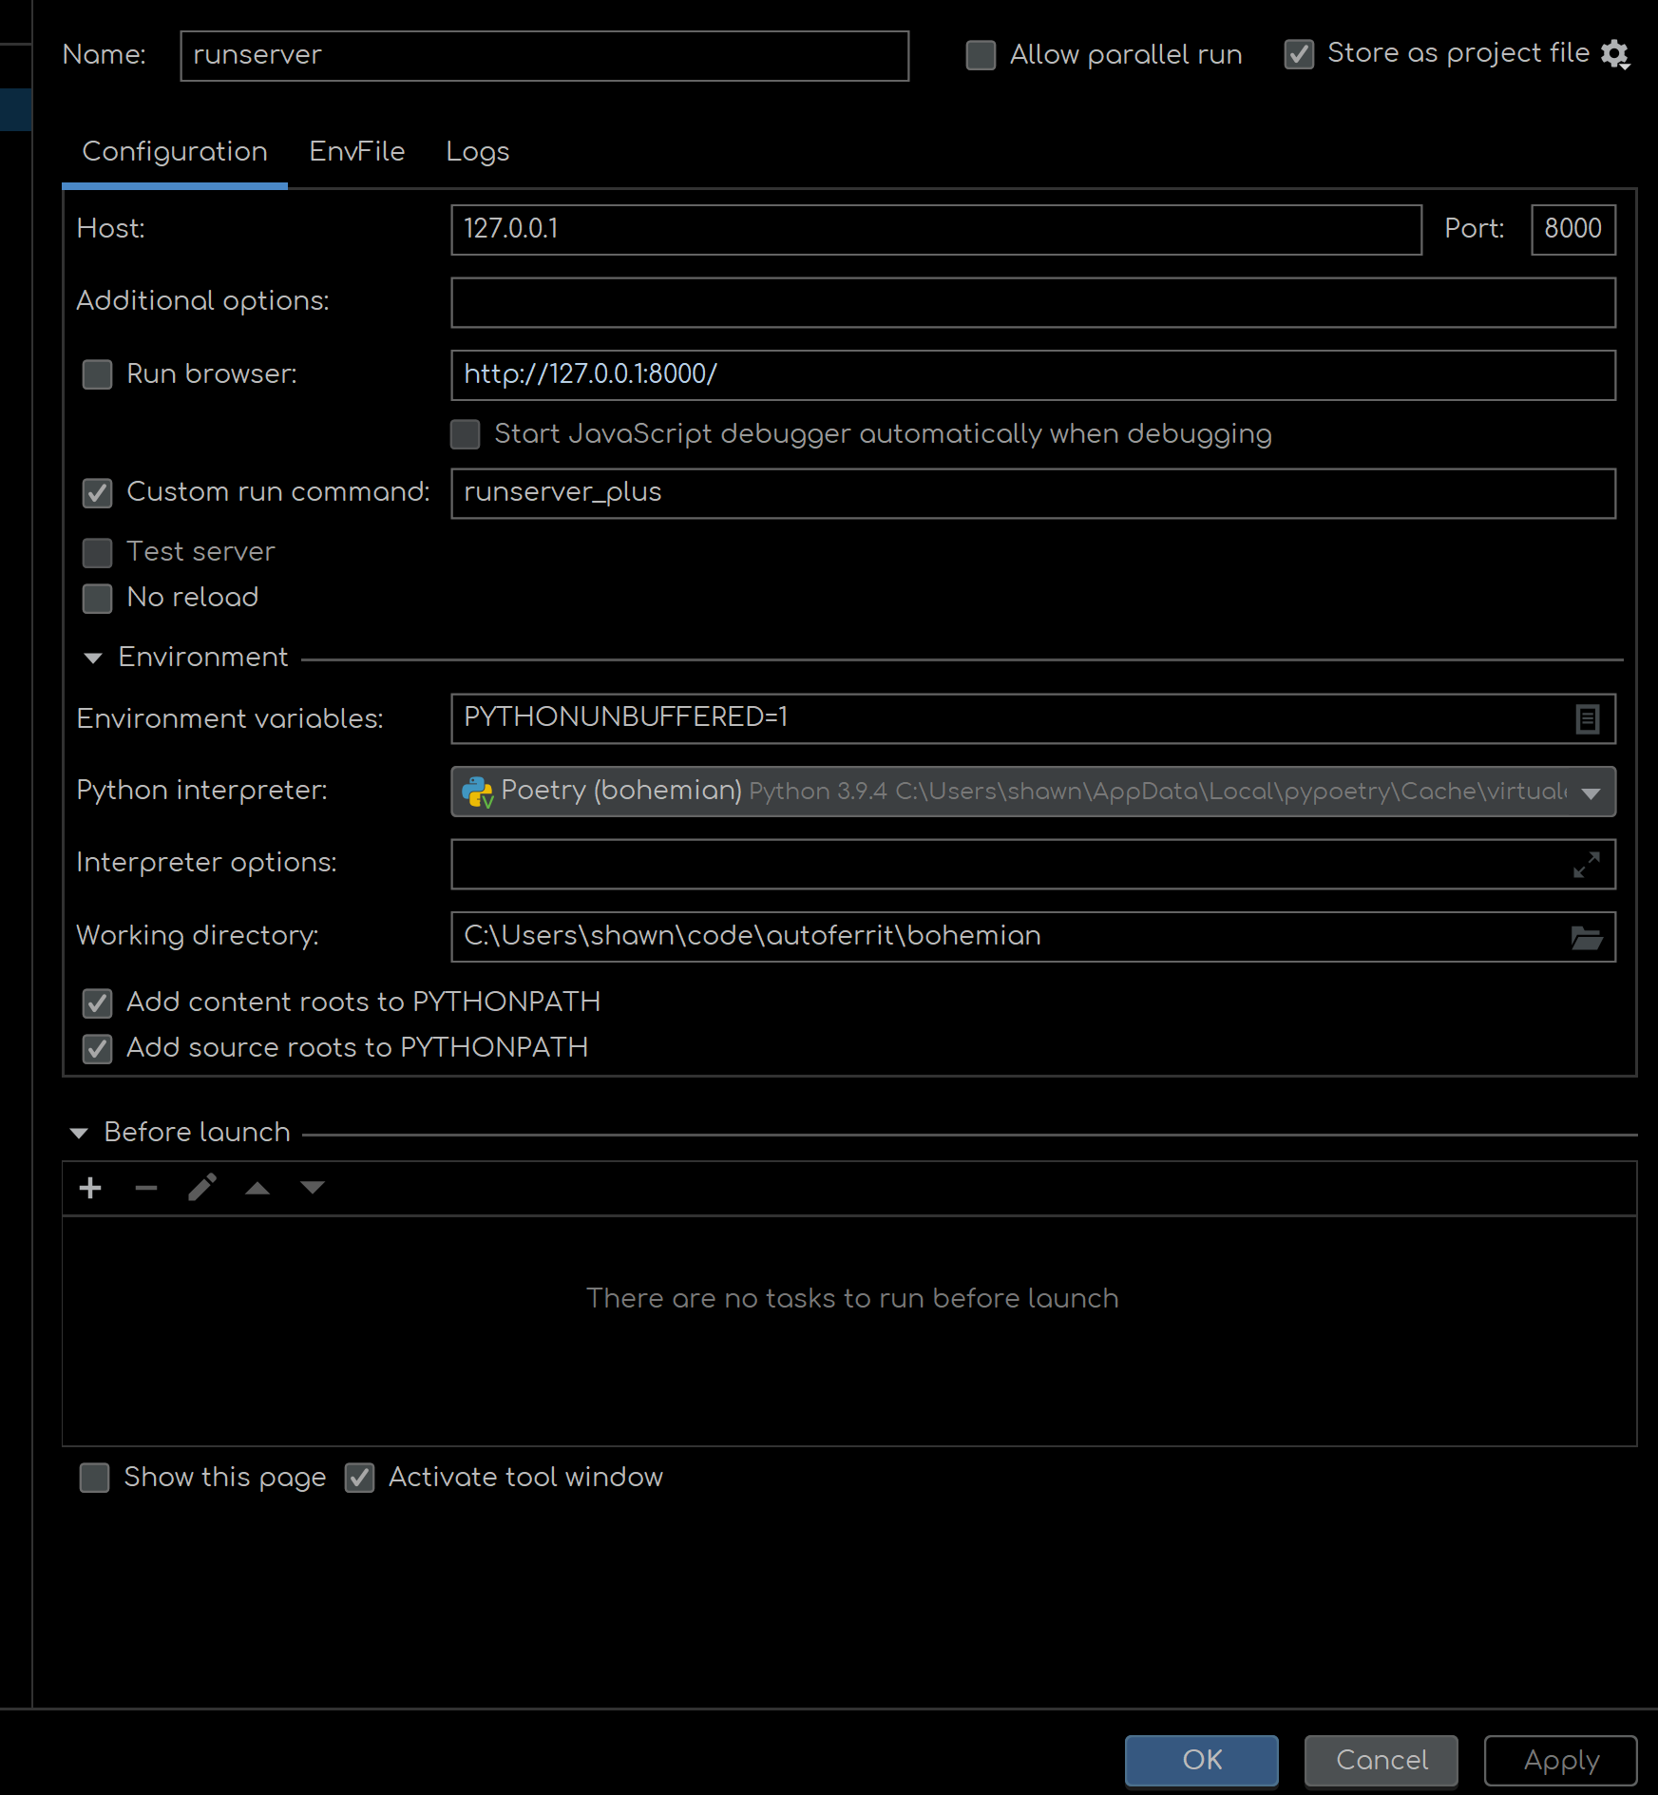Open Store as project file settings gear
The width and height of the screenshot is (1658, 1795).
[1615, 54]
